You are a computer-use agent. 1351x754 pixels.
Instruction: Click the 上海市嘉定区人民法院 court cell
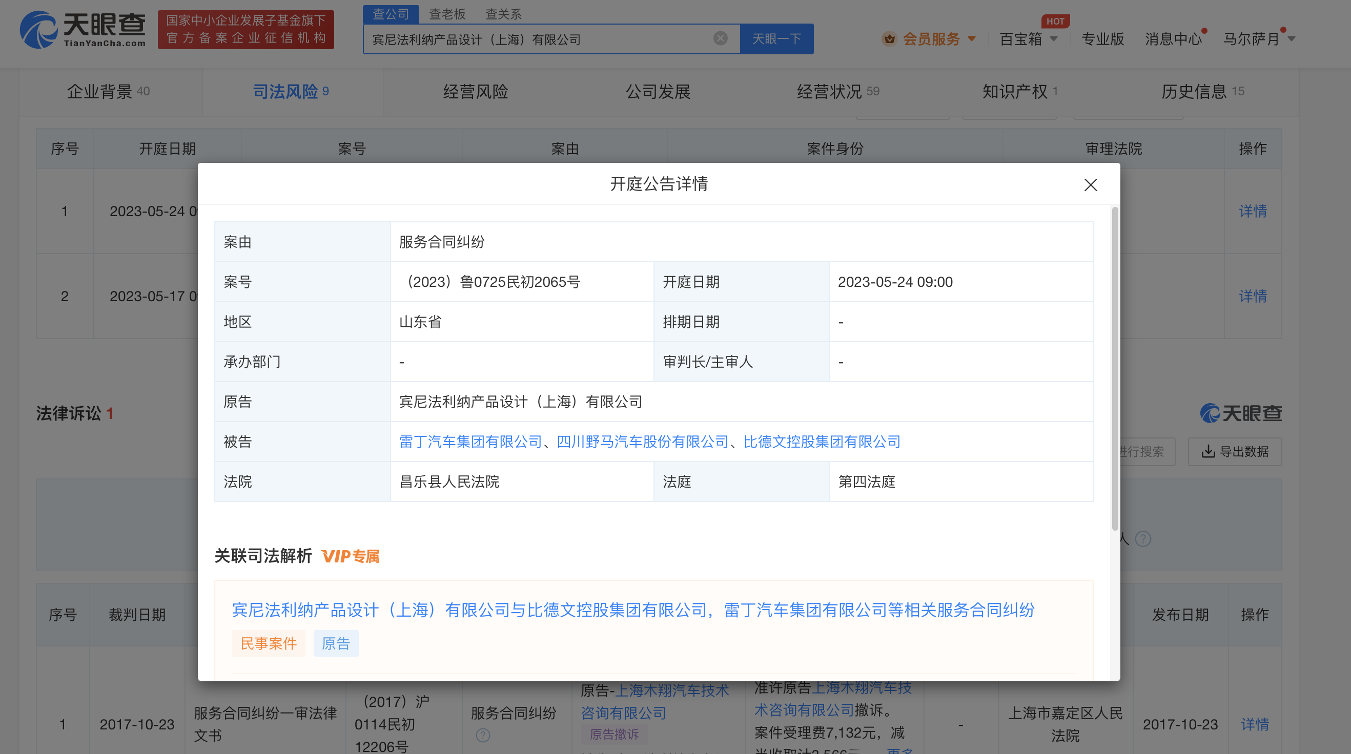(1065, 724)
